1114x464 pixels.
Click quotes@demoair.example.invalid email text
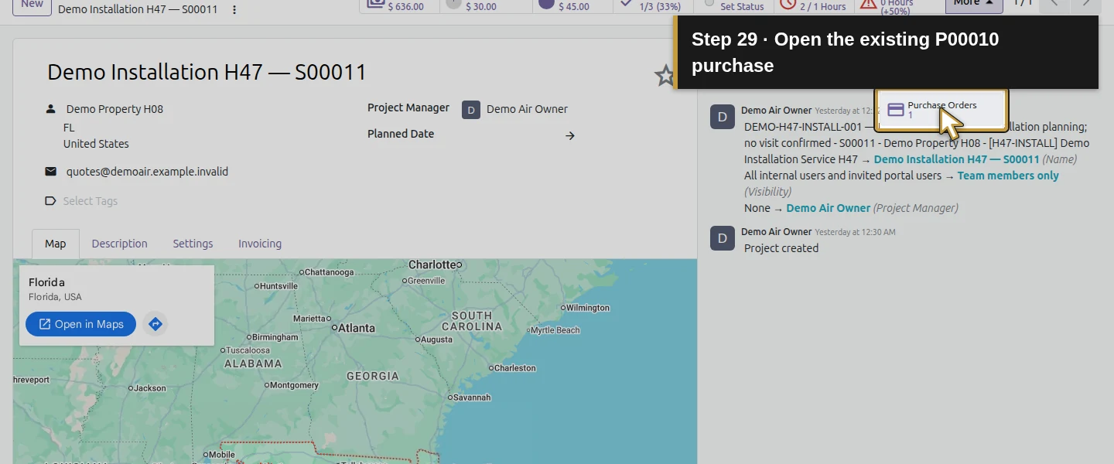(x=147, y=172)
